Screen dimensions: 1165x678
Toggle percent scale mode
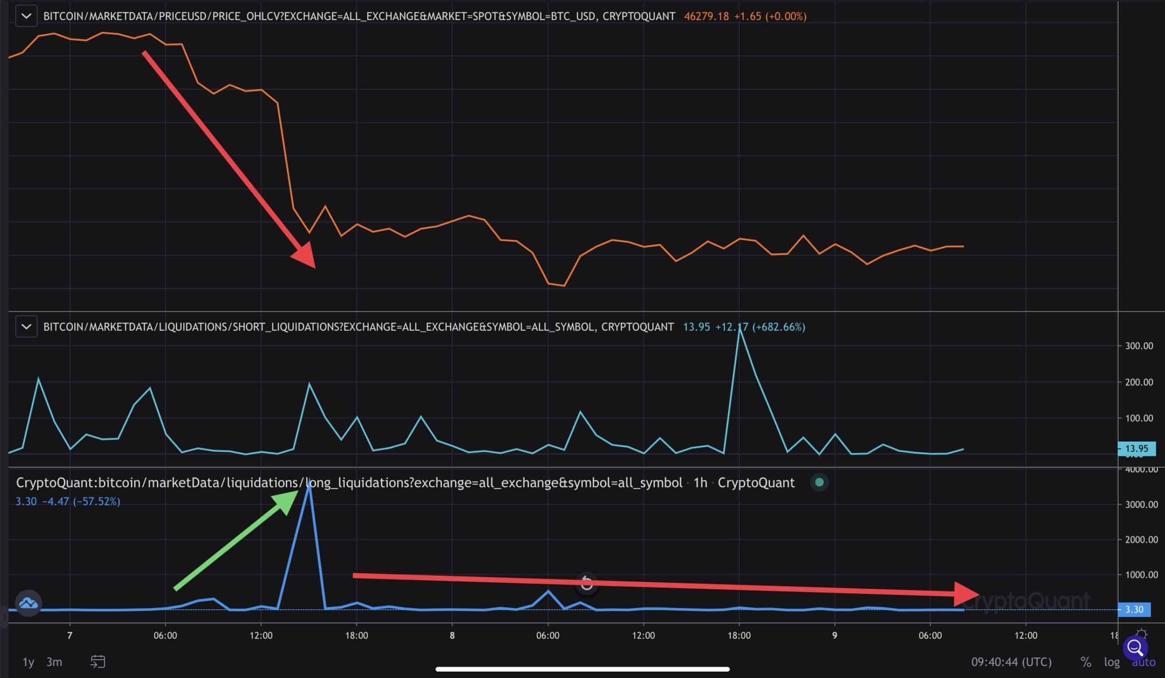1086,662
